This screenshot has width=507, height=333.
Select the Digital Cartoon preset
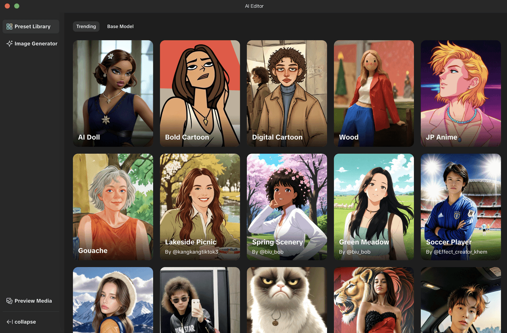[287, 93]
